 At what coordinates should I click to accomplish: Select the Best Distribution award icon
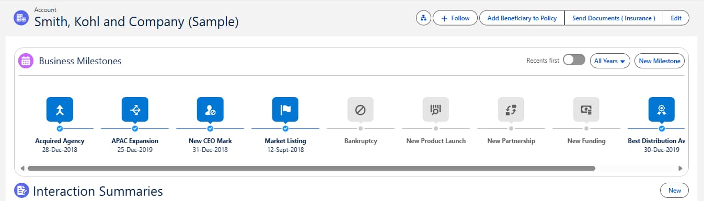pos(662,110)
